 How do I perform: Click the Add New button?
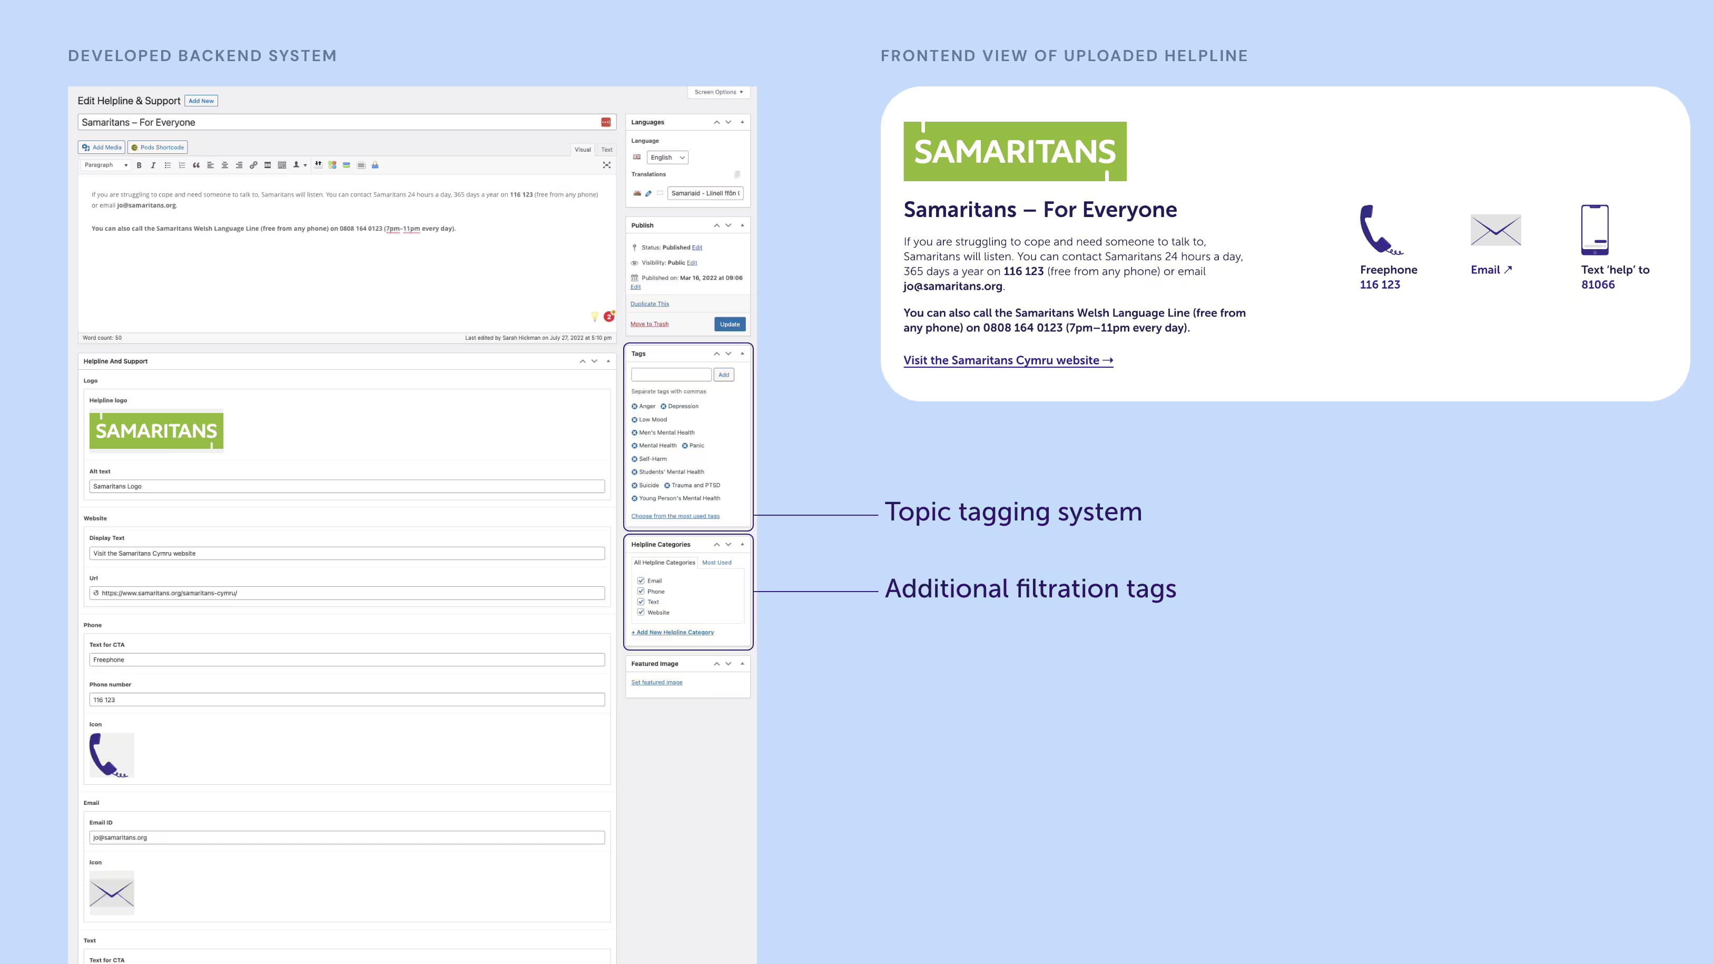pyautogui.click(x=201, y=101)
